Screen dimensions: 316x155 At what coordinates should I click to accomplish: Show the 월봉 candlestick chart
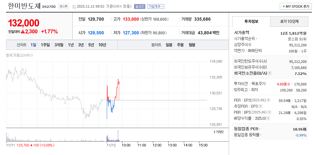192,45
